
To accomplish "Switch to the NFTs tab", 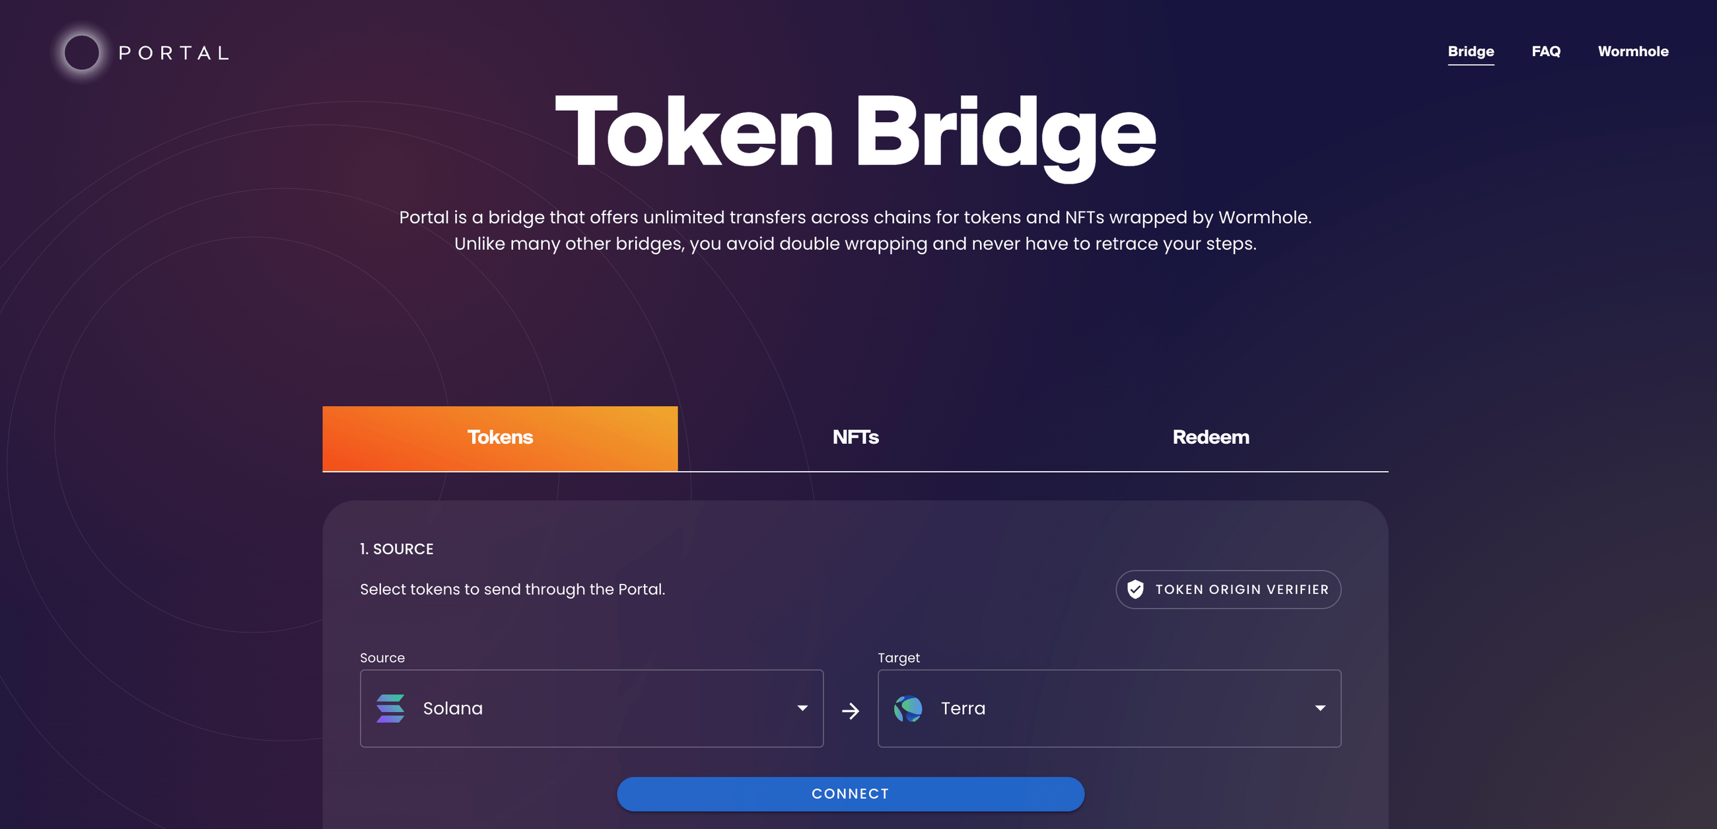I will [855, 437].
